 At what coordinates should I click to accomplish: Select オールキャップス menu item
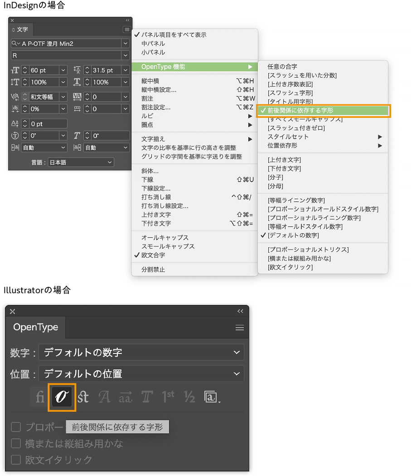[194, 238]
